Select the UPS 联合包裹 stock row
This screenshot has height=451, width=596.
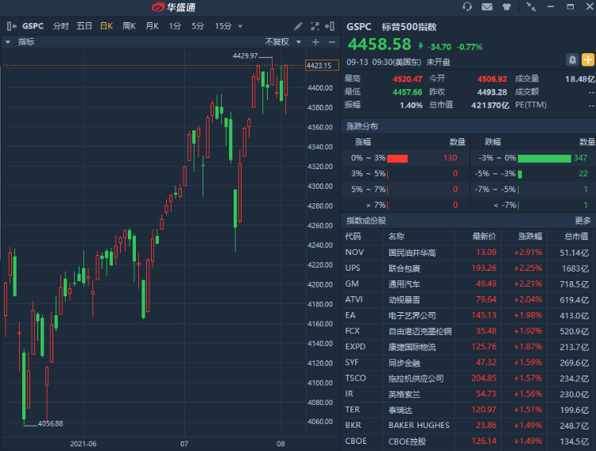(x=469, y=268)
